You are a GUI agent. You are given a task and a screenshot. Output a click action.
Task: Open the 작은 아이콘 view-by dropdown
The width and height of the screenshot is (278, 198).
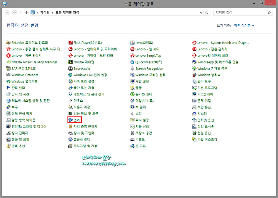pyautogui.click(x=244, y=26)
